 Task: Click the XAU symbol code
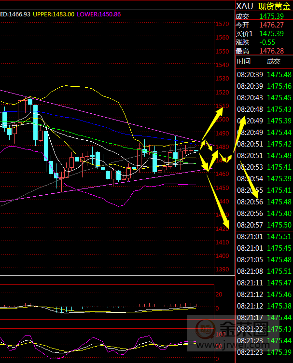[244, 6]
